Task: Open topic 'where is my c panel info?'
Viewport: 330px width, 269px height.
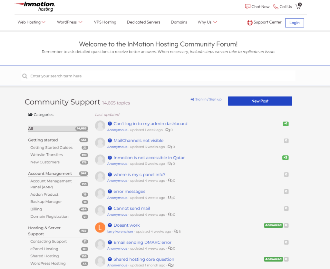Action: [140, 175]
